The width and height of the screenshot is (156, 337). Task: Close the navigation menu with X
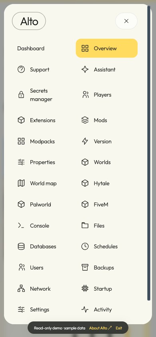(x=126, y=21)
